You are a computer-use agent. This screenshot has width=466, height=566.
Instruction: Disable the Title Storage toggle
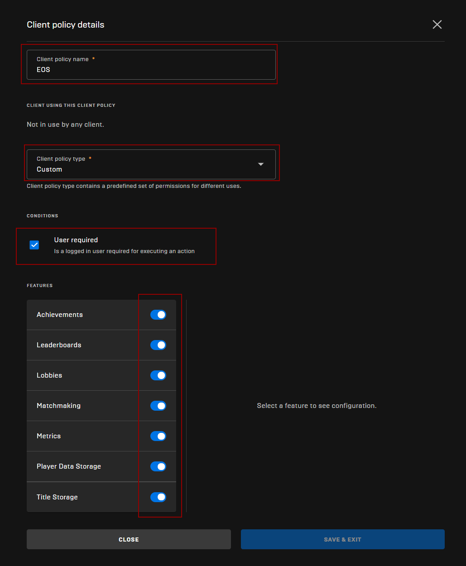pyautogui.click(x=158, y=497)
